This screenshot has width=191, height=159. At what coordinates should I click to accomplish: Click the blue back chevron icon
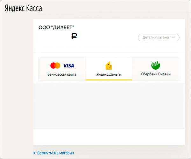34,153
